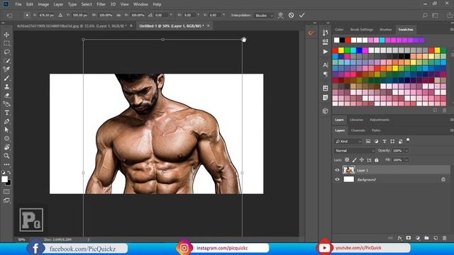Open the layer filter Kind dropdown
The image size is (454, 255).
[x=348, y=142]
